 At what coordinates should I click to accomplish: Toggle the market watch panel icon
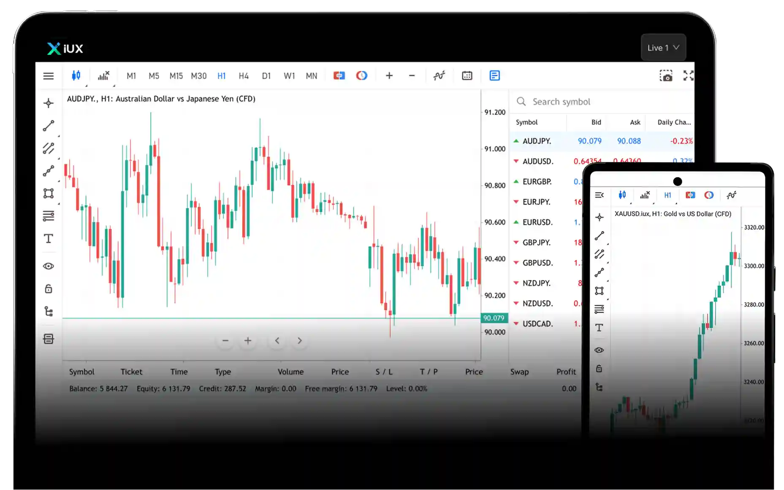tap(494, 75)
